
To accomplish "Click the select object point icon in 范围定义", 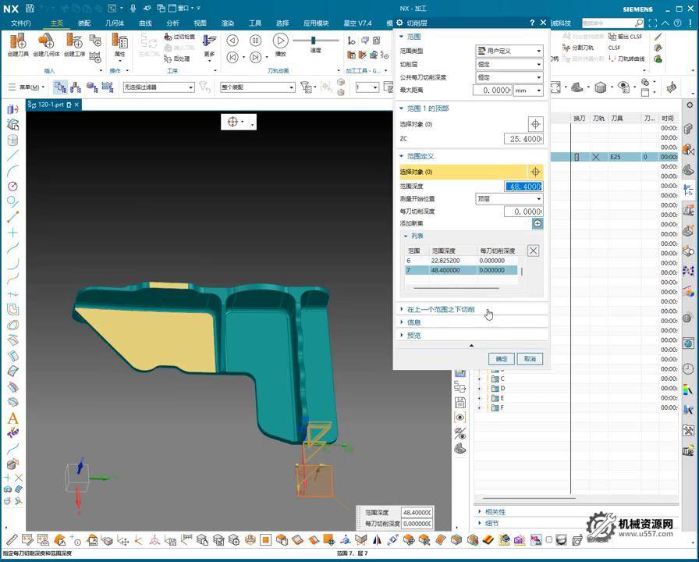I will point(535,172).
